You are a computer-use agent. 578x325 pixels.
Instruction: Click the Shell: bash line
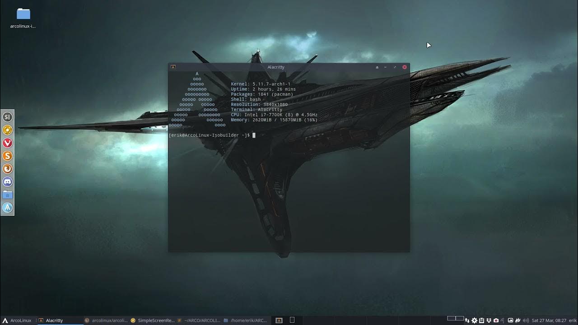[246, 99]
